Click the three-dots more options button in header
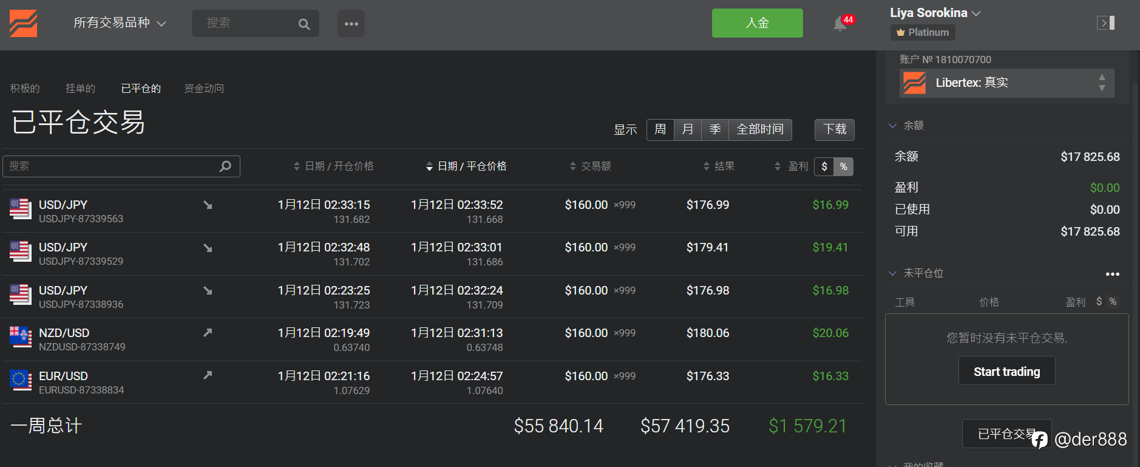Viewport: 1140px width, 467px height. click(x=351, y=24)
